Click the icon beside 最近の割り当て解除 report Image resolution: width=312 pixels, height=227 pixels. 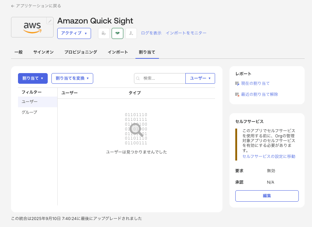point(237,94)
